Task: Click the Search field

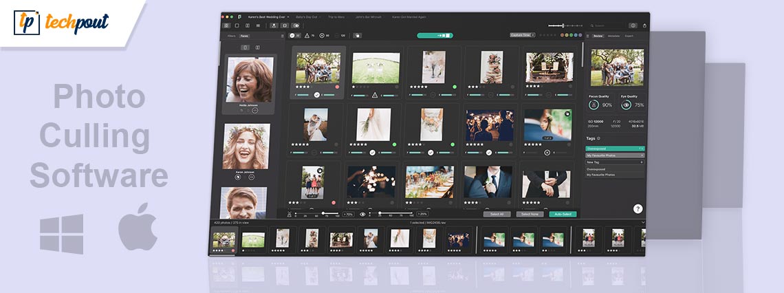Action: point(606,25)
